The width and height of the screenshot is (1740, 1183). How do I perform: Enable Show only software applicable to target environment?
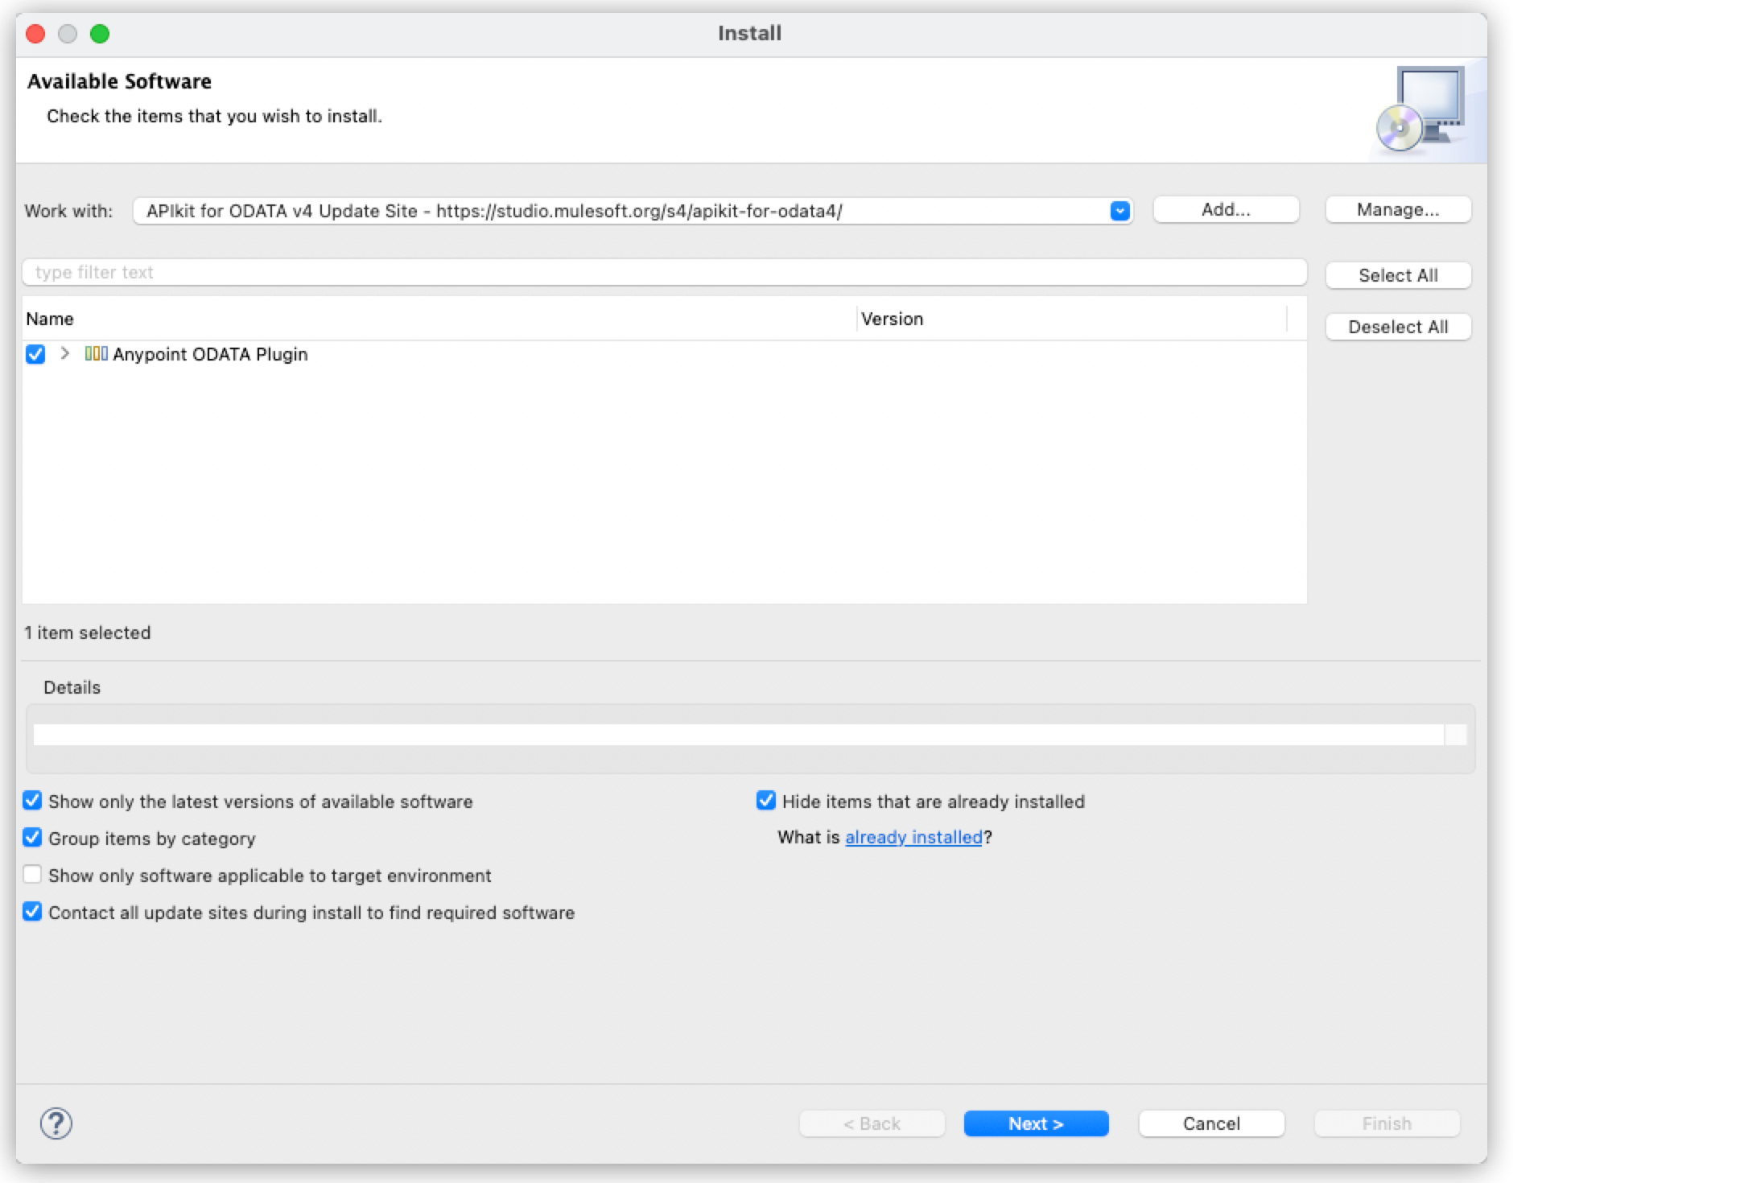pyautogui.click(x=32, y=875)
